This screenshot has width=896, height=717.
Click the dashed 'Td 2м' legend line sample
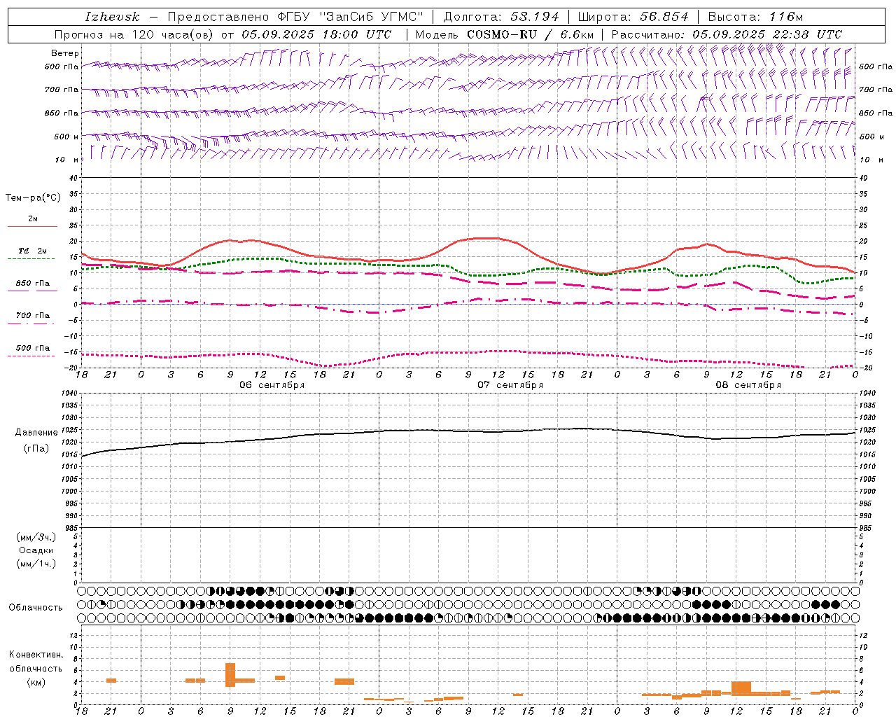pyautogui.click(x=31, y=259)
